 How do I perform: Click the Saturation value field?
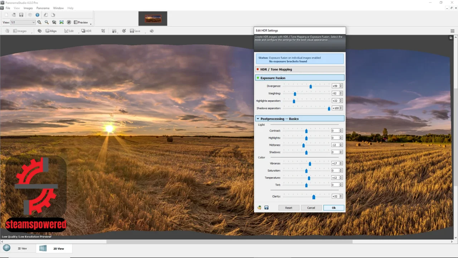(335, 171)
